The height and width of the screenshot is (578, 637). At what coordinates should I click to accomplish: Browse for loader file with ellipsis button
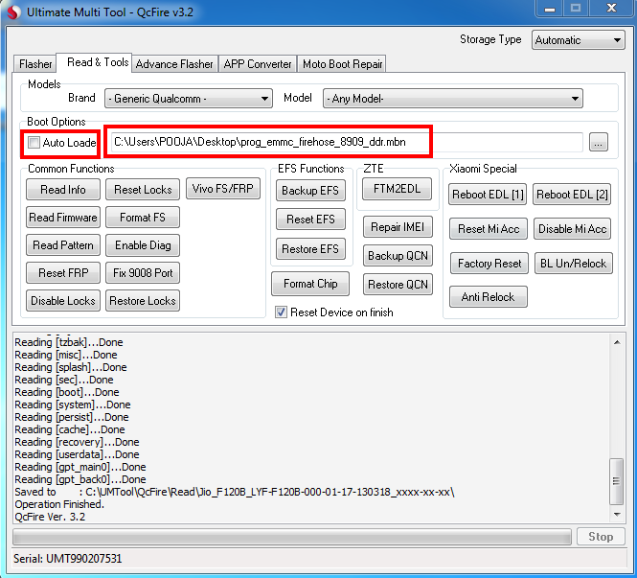[x=598, y=142]
